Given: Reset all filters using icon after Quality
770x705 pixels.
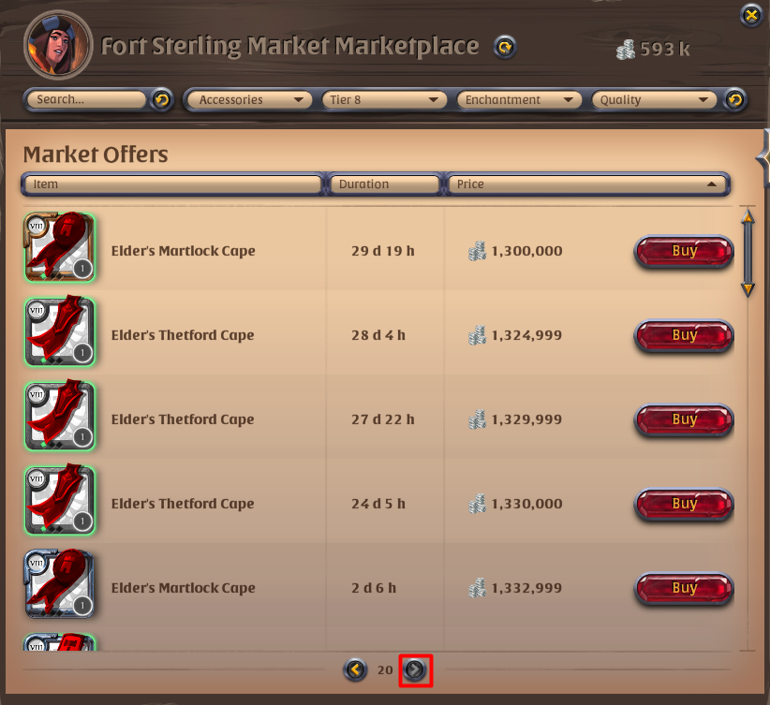Looking at the screenshot, I should tap(734, 100).
